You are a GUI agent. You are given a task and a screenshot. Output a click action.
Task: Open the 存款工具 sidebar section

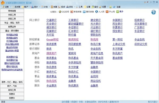tap(12, 15)
